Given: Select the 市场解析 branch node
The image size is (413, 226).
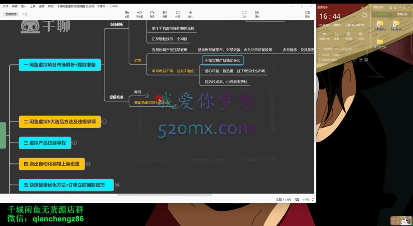Looking at the screenshot, I should pyautogui.click(x=116, y=24).
